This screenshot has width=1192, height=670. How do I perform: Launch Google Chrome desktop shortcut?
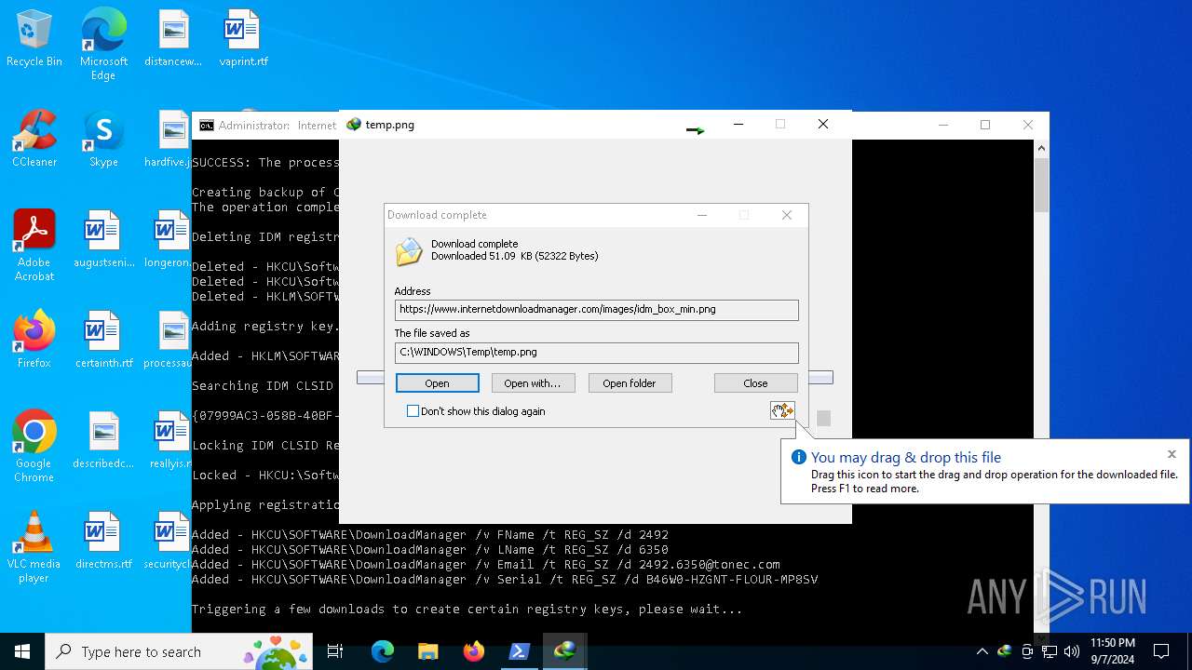pos(34,447)
